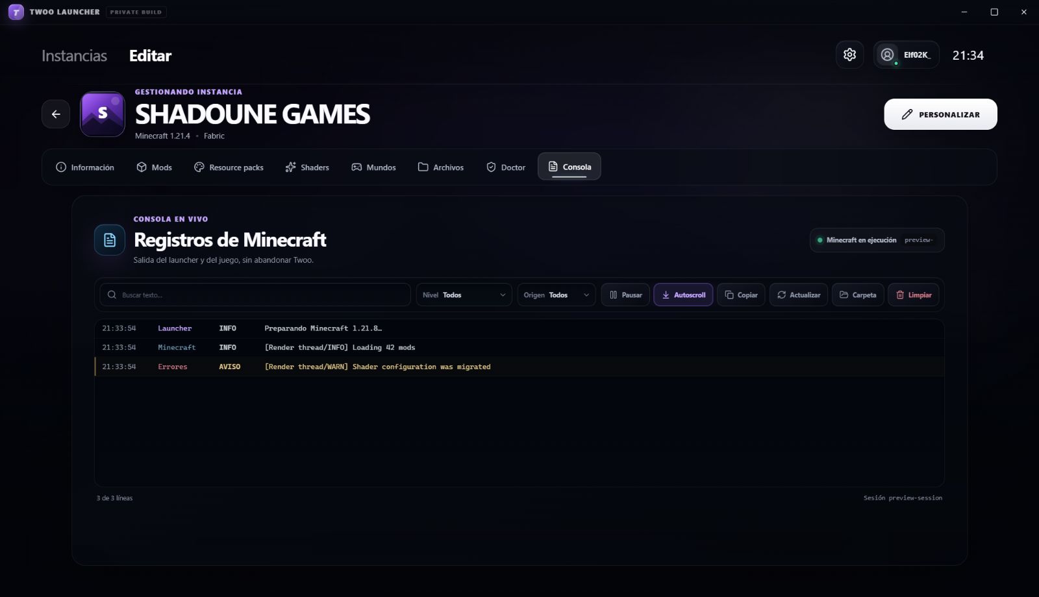Open the logs folder with Carpeta
Screen dimensions: 1039x597
click(858, 295)
